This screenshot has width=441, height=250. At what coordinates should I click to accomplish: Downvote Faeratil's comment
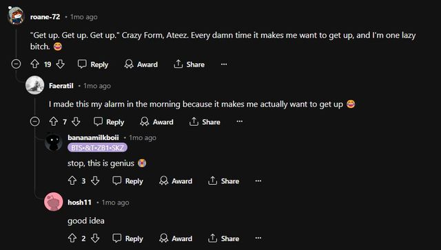(x=76, y=122)
